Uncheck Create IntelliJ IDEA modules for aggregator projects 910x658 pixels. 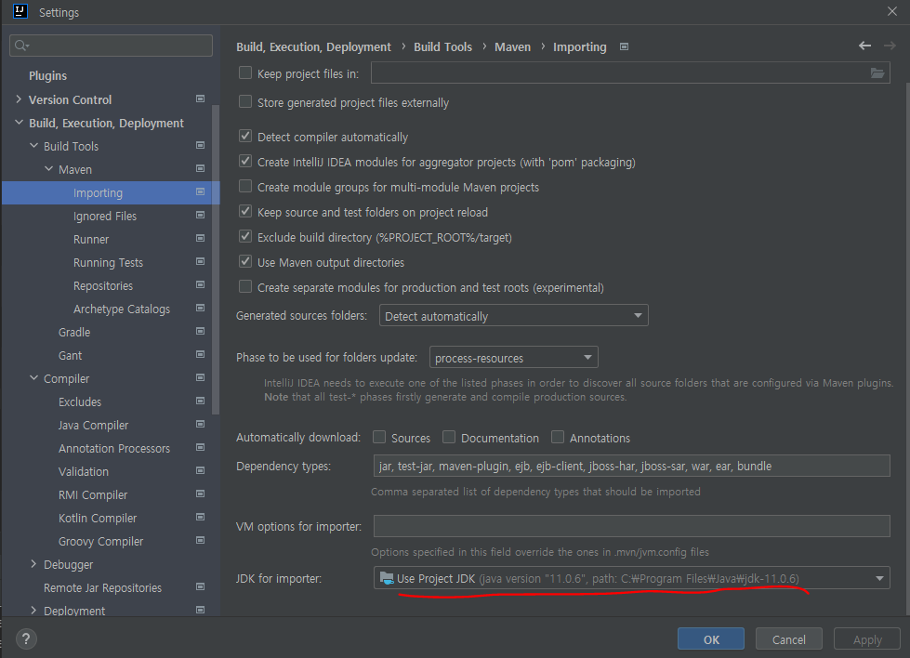coord(245,161)
